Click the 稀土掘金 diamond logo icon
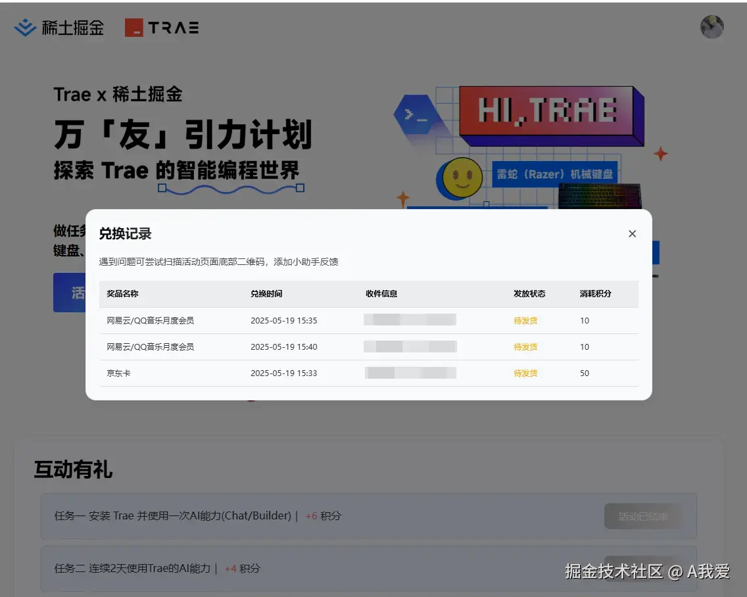Image resolution: width=747 pixels, height=597 pixels. 24,27
